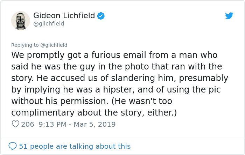245x155 pixels.
Task: Click the tweet's last line "complimentary about the story"
Action: [x=78, y=113]
